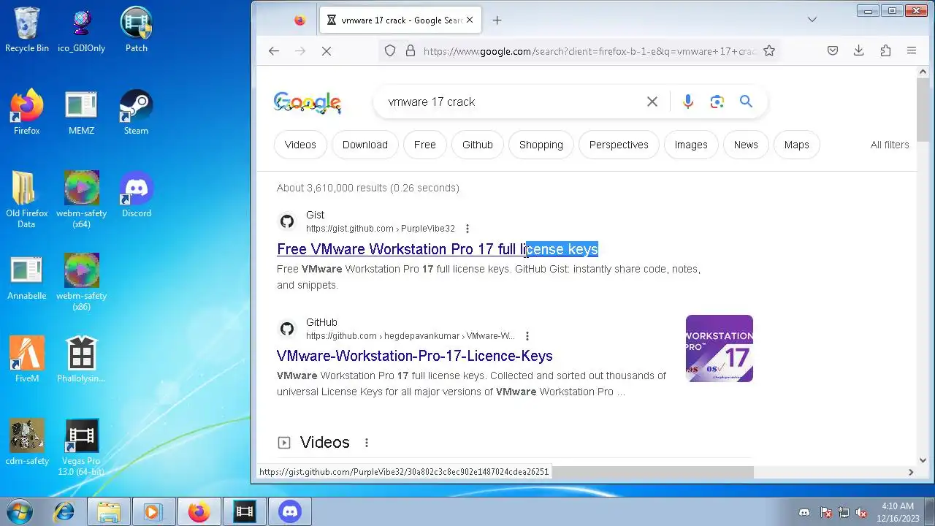Click the blue search magnifier button
Image resolution: width=935 pixels, height=526 pixels.
[x=746, y=102]
